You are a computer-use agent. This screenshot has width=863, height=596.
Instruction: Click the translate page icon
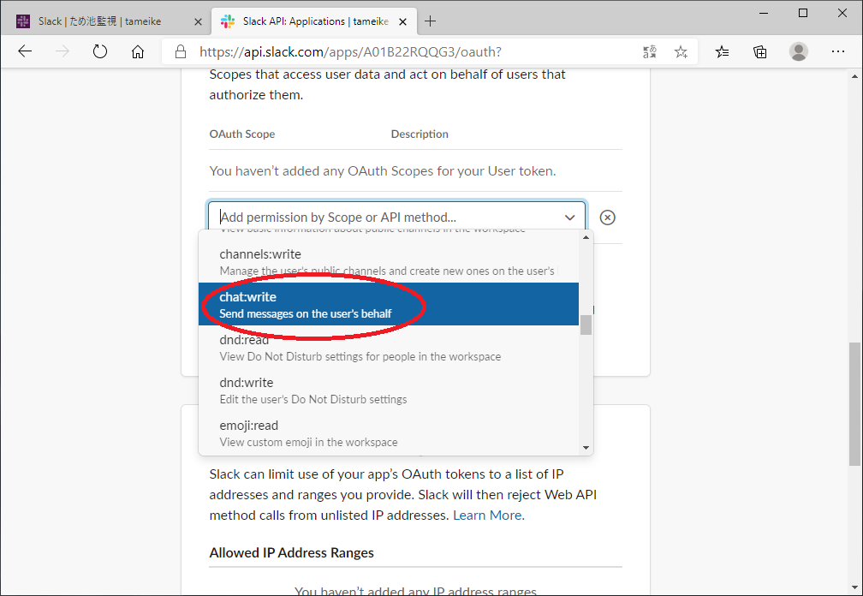pos(650,52)
